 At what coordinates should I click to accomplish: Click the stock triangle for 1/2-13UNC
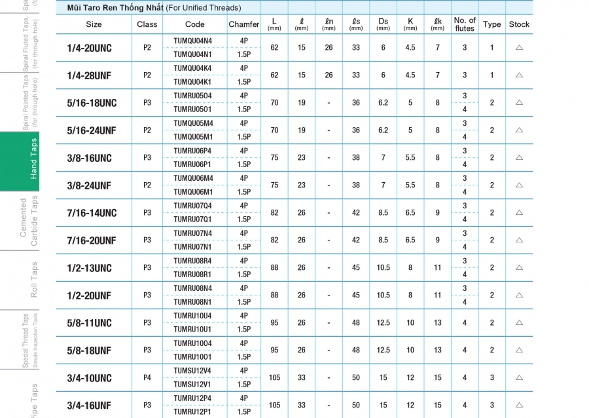pos(519,267)
